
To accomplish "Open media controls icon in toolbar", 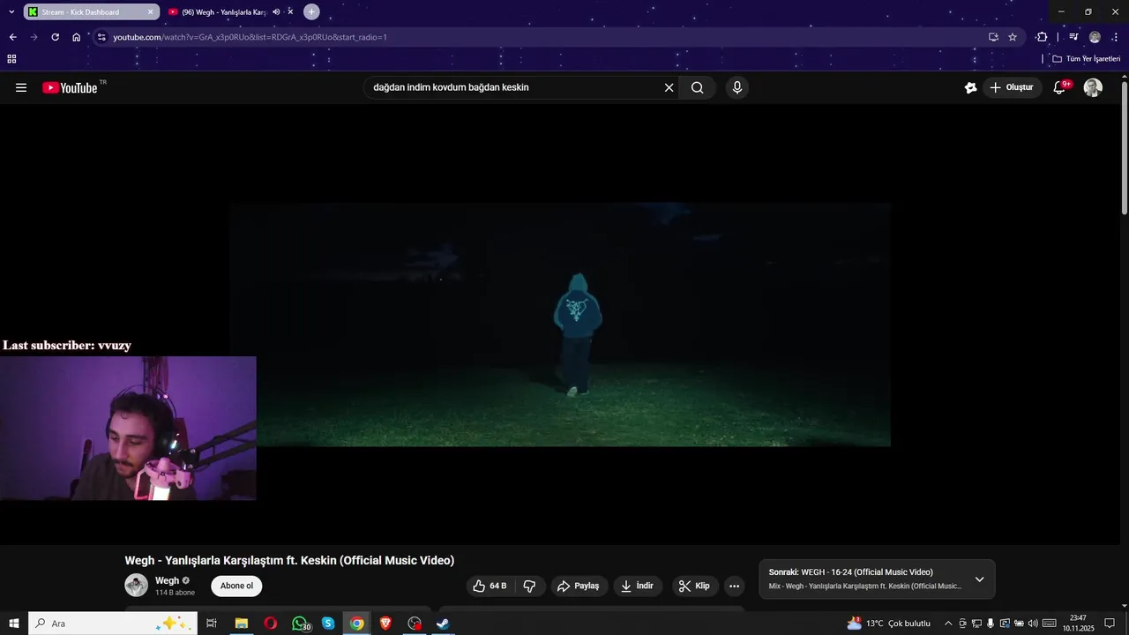I will pos(1073,37).
